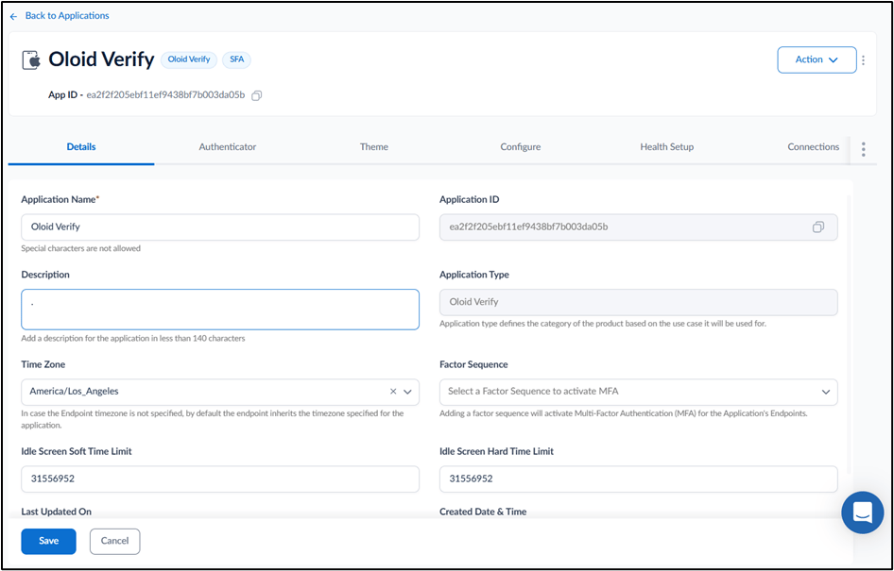The image size is (894, 571).
Task: Click the SFA tag badge
Action: [236, 59]
